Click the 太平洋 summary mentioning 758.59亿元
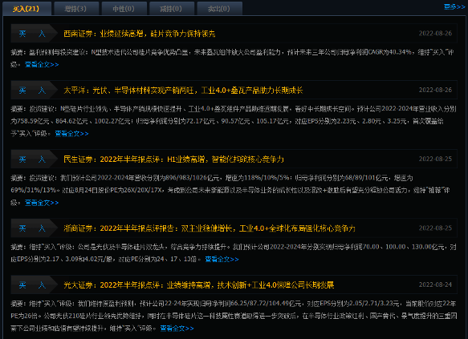468x339 pixels. click(234, 121)
